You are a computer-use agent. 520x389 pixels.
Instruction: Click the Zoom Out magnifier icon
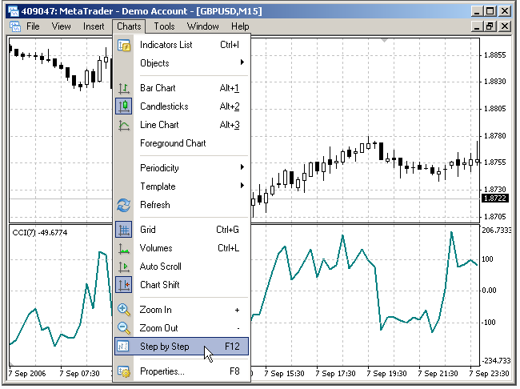124,328
